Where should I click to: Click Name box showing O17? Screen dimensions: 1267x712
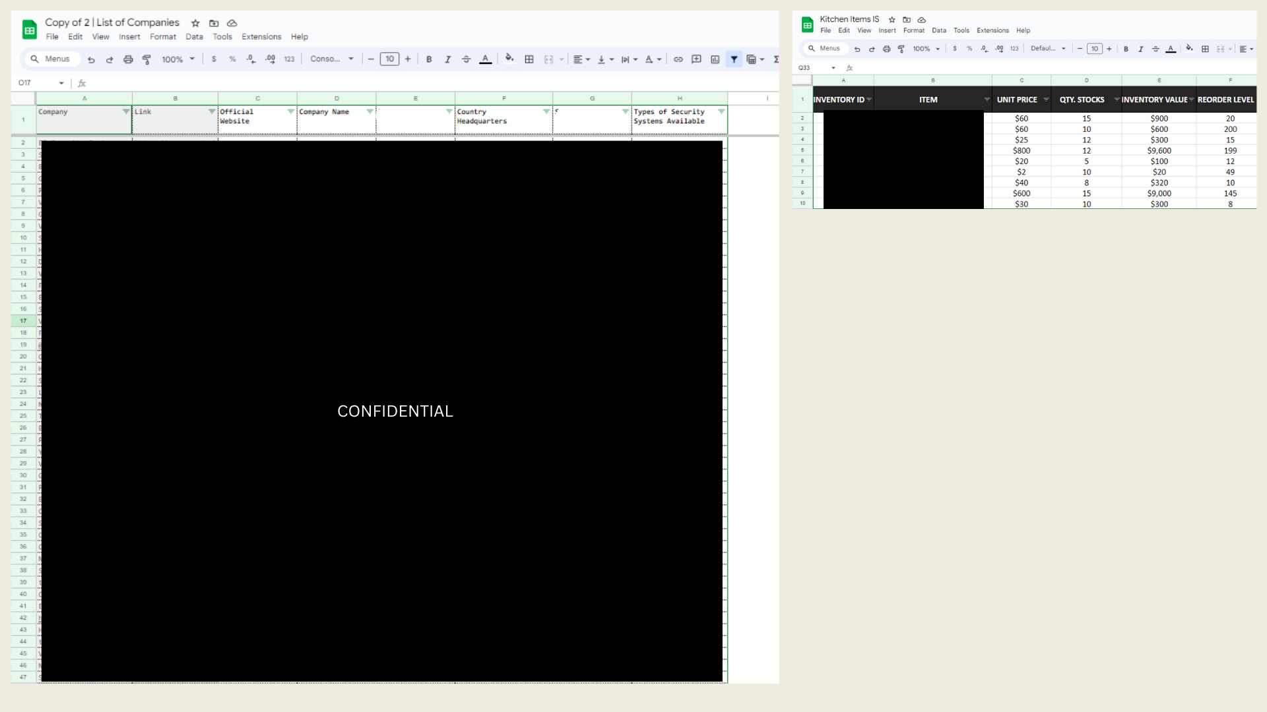[x=41, y=83]
